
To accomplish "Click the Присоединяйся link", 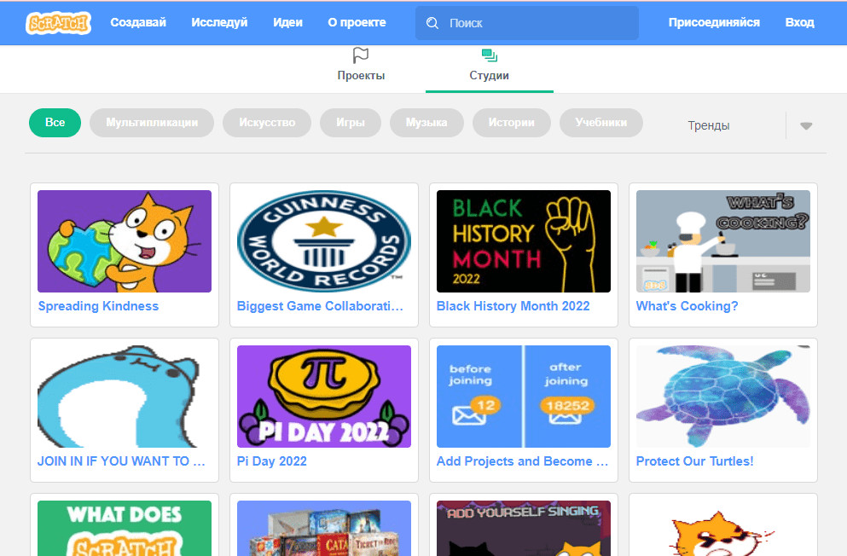I will 714,23.
